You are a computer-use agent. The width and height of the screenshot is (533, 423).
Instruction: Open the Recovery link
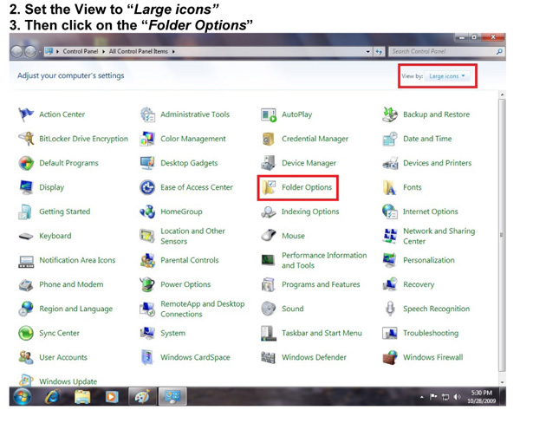click(x=419, y=284)
